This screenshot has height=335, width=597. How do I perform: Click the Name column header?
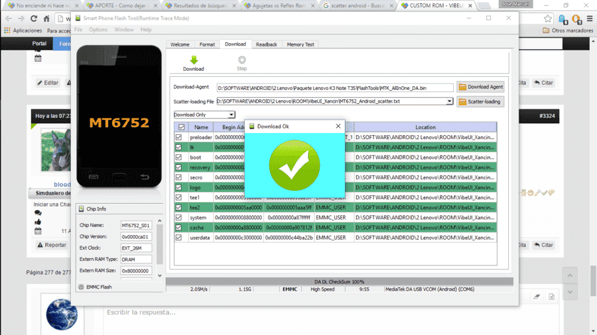[x=200, y=127]
